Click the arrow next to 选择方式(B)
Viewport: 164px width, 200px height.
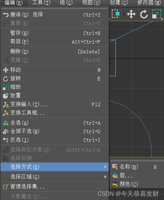(x=105, y=167)
